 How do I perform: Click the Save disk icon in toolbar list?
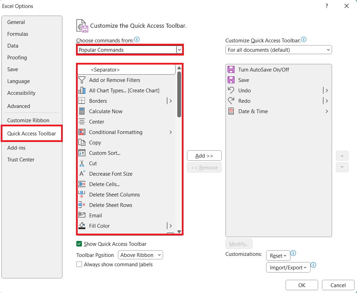click(x=231, y=80)
